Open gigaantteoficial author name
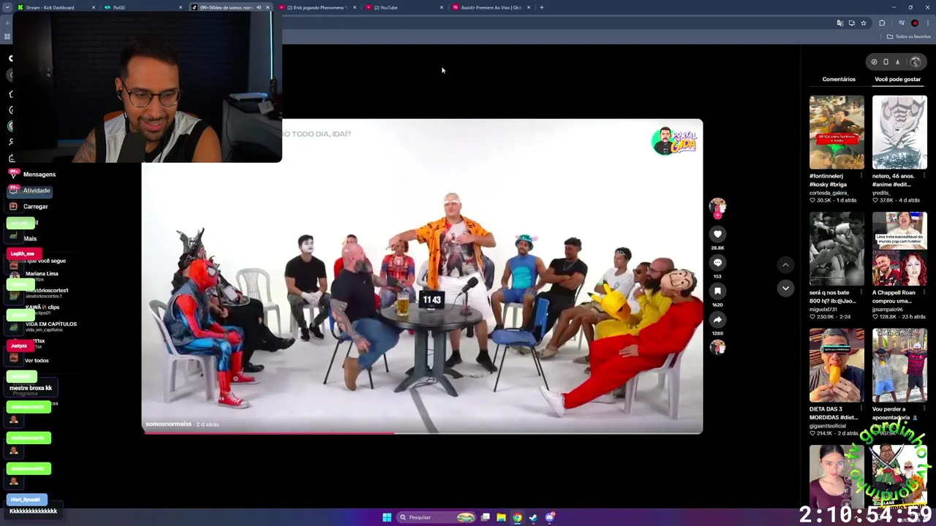Viewport: 936px width, 526px height. coord(828,426)
